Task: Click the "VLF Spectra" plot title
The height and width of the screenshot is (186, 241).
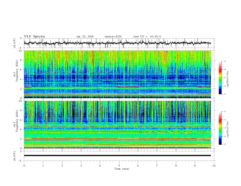Action: (x=34, y=36)
